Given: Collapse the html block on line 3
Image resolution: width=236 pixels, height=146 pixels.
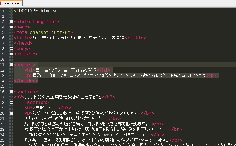Looking at the screenshot, I should pyautogui.click(x=11, y=22).
